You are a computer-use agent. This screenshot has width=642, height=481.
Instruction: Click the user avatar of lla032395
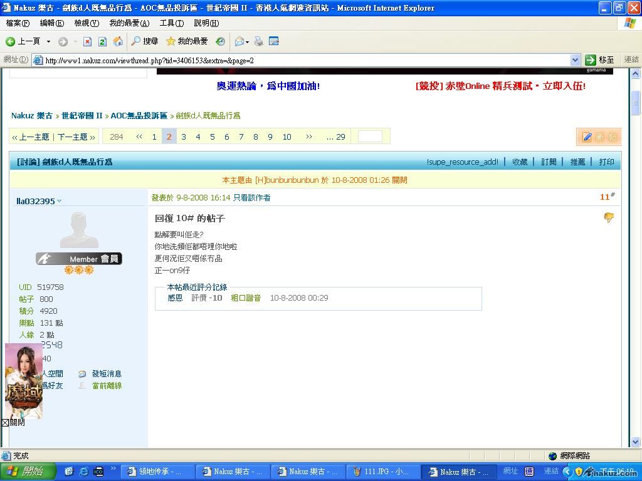pos(79,230)
